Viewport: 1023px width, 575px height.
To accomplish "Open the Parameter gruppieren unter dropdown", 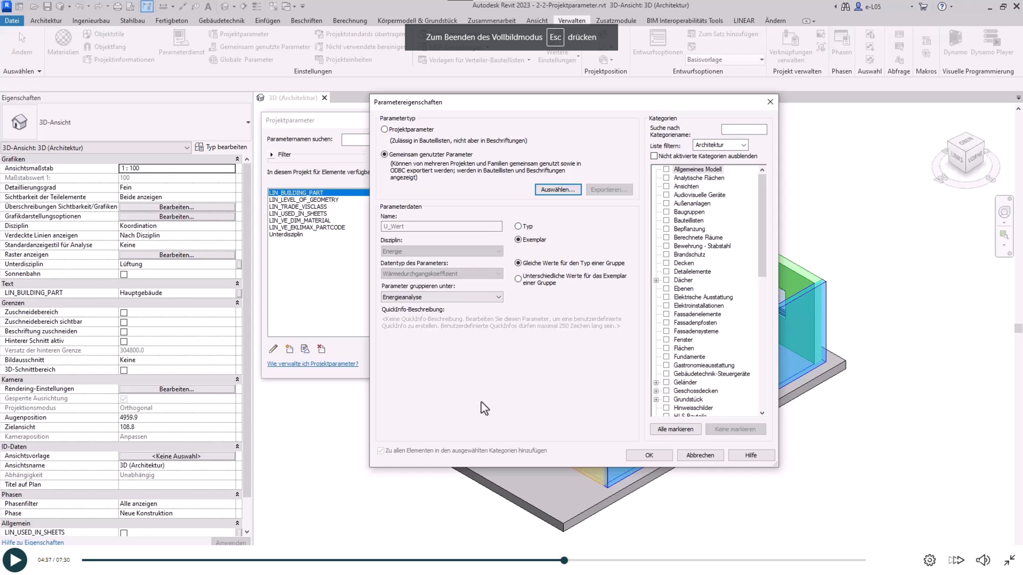I will [441, 297].
